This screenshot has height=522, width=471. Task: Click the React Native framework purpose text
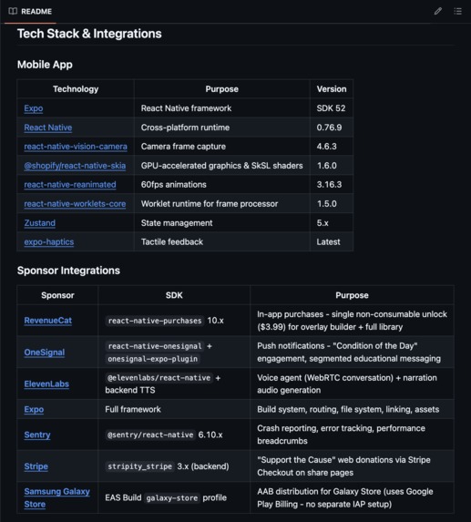[x=186, y=108]
